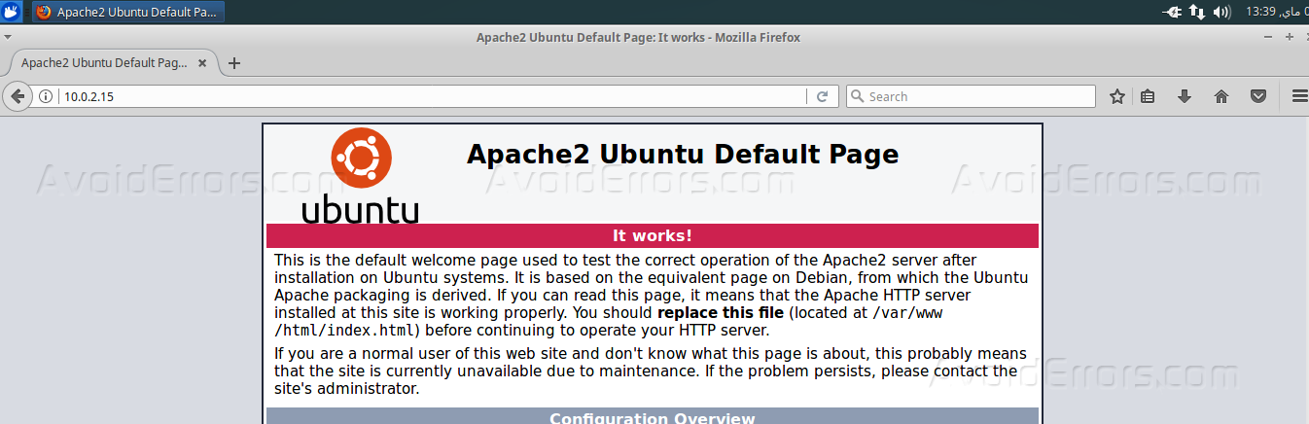
Task: Reload the page with the refresh icon
Action: click(x=822, y=96)
